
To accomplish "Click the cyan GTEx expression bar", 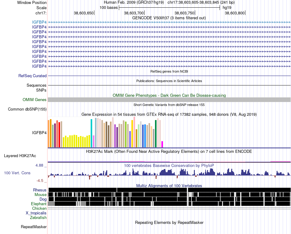I will point(91,133).
